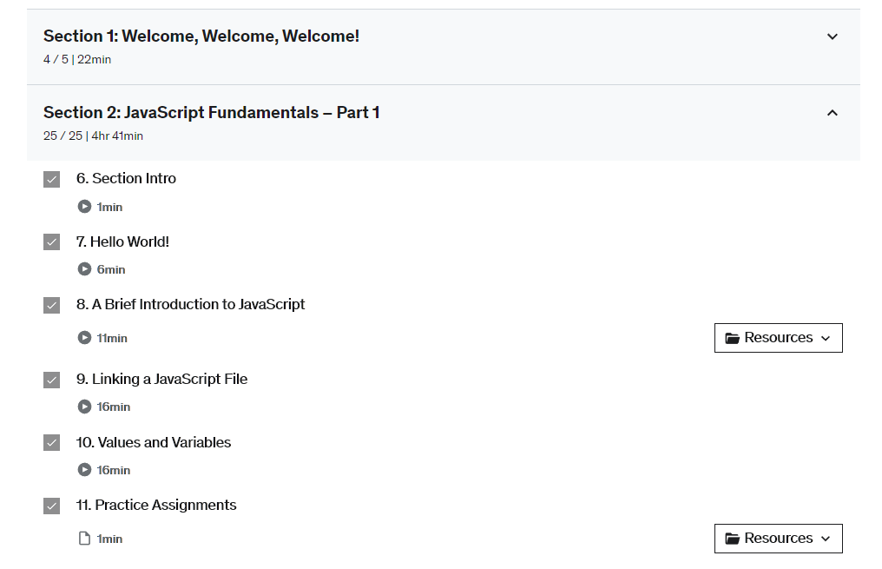Collapse Section 2 using the up chevron

833,113
